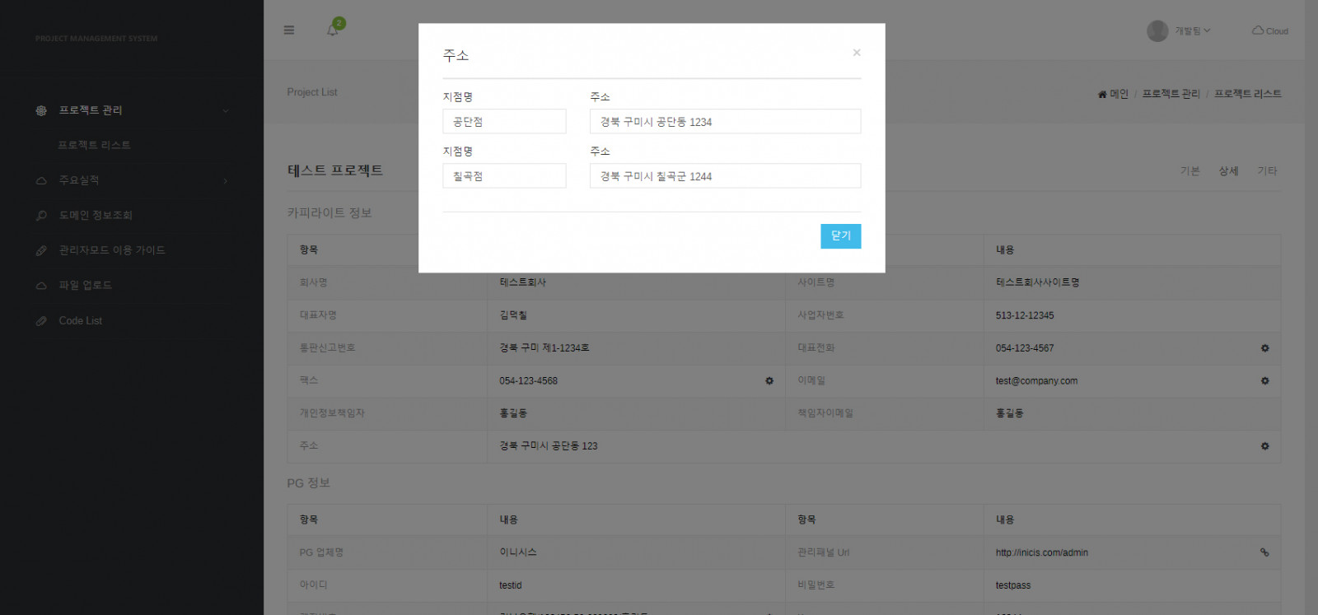The image size is (1318, 615).
Task: Click the 프로젝트 리스트 breadcrumb link
Action: [1248, 94]
